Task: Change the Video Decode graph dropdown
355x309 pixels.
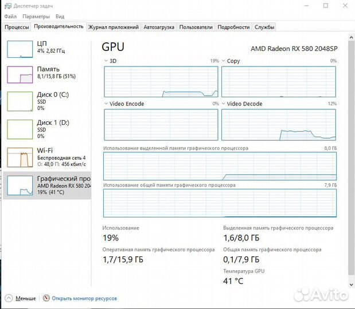Action: [x=224, y=104]
